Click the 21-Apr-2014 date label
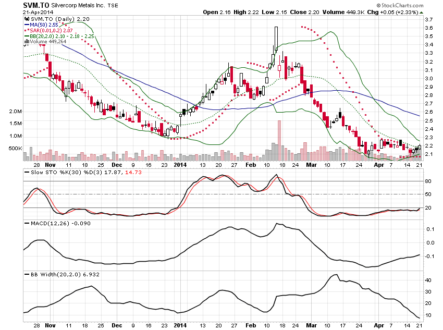The height and width of the screenshot is (330, 443). [x=38, y=13]
